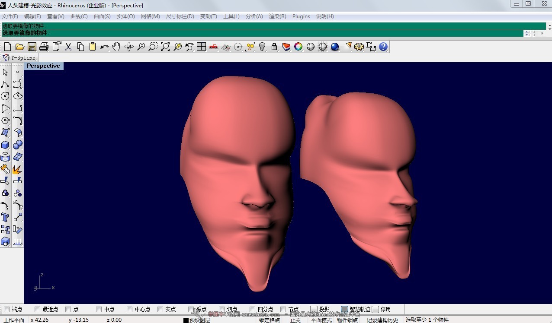Open the 工具(L) menu

[231, 16]
